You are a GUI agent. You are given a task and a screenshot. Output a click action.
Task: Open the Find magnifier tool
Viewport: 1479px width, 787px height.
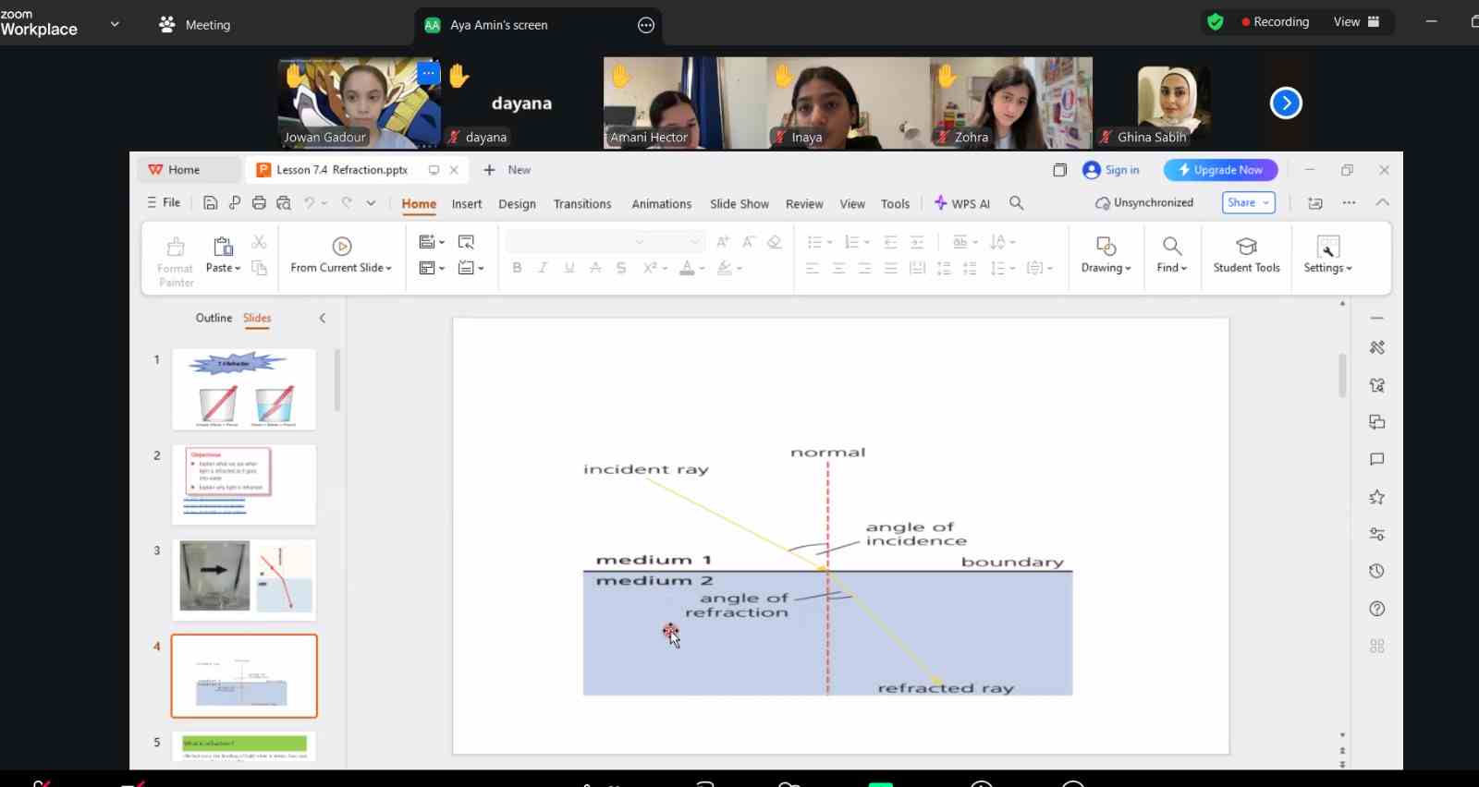pyautogui.click(x=1171, y=247)
